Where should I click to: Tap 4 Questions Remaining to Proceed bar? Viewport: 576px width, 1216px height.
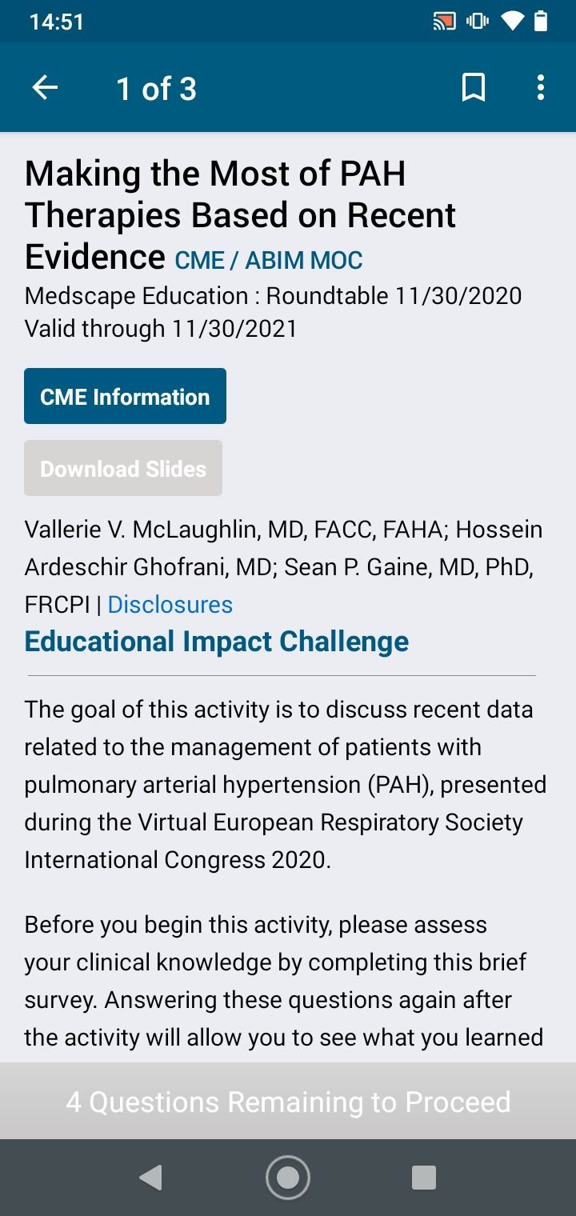288,1102
